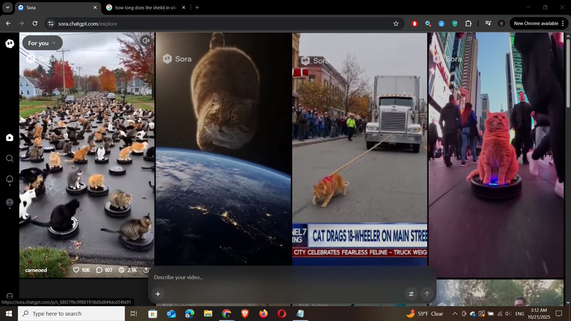Open Brave browser from the taskbar
This screenshot has width=571, height=321.
[x=245, y=313]
